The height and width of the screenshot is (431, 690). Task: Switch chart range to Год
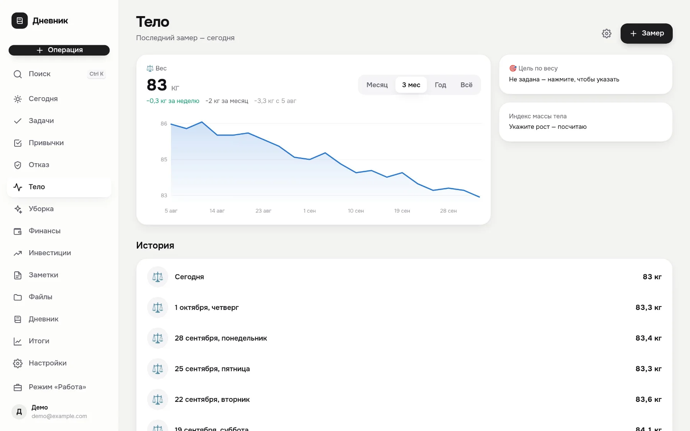tap(440, 85)
